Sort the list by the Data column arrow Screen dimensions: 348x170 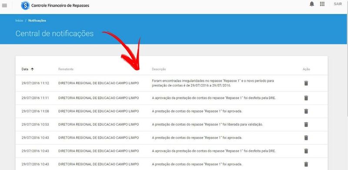click(x=32, y=69)
